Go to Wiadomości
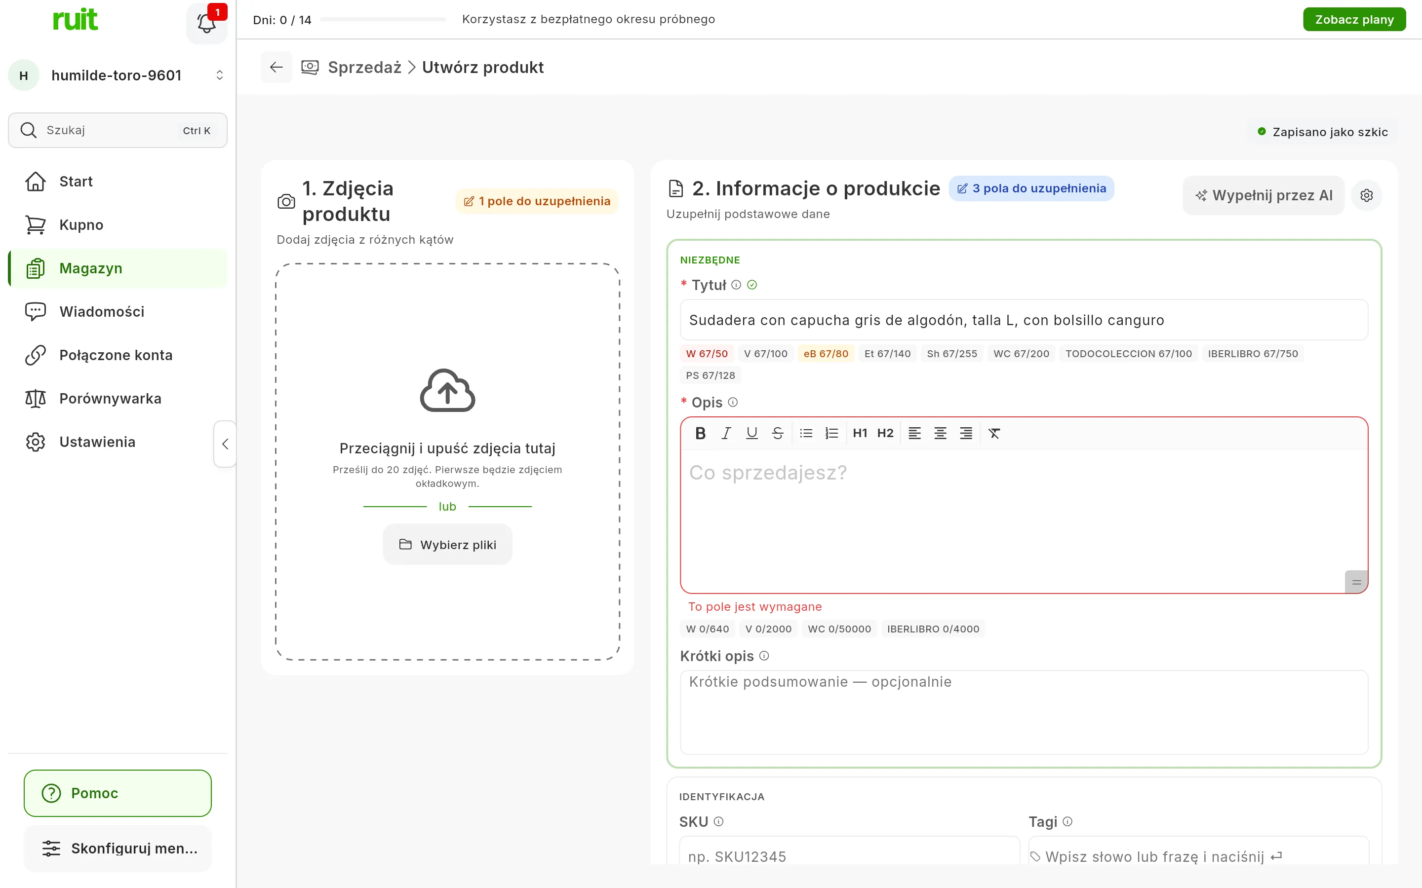This screenshot has height=888, width=1422. 118,312
